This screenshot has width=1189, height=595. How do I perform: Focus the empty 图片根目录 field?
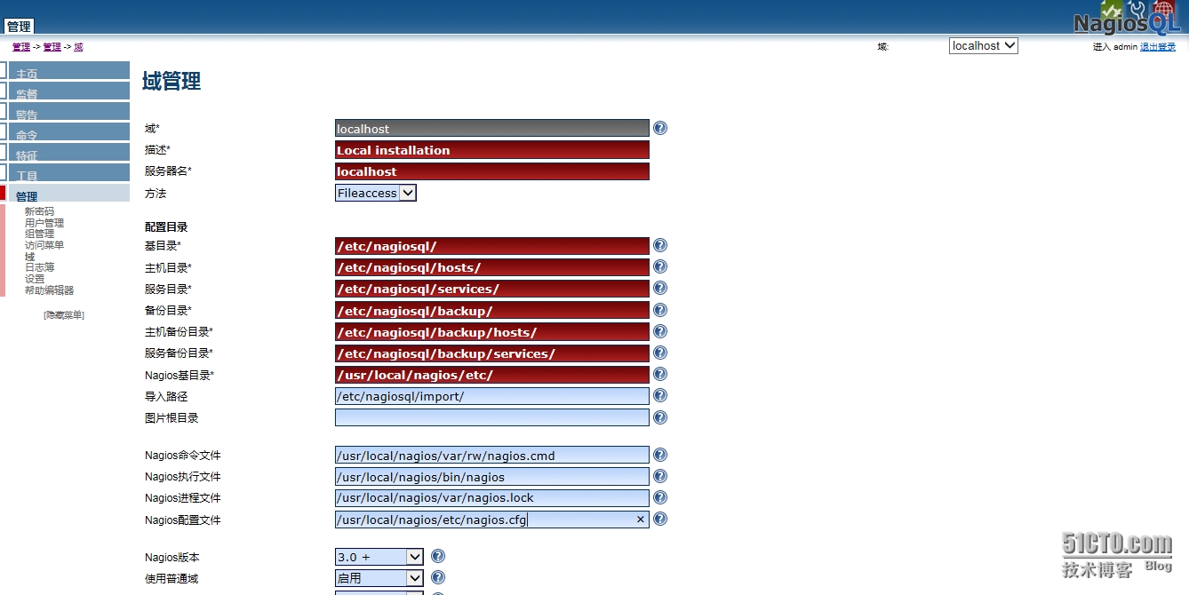[492, 417]
